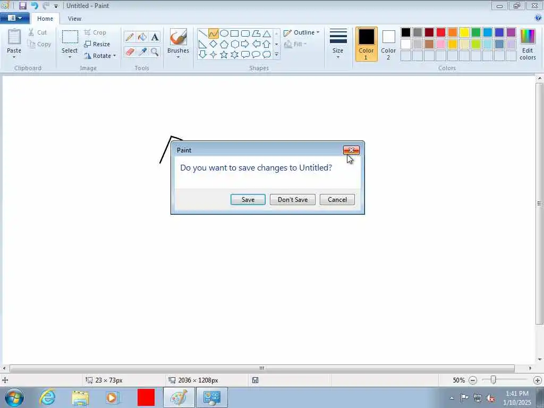The width and height of the screenshot is (544, 408).
Task: Choose the red color swatch
Action: tap(440, 32)
